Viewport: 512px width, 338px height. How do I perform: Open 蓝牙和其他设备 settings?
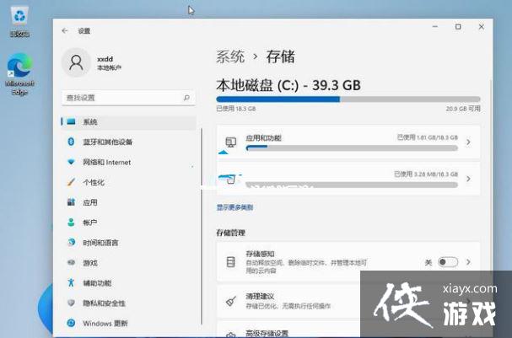click(x=129, y=142)
